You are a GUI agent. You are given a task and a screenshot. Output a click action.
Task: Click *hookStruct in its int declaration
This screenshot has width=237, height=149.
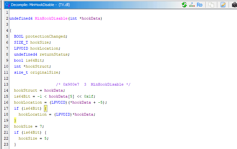[x=36, y=66]
